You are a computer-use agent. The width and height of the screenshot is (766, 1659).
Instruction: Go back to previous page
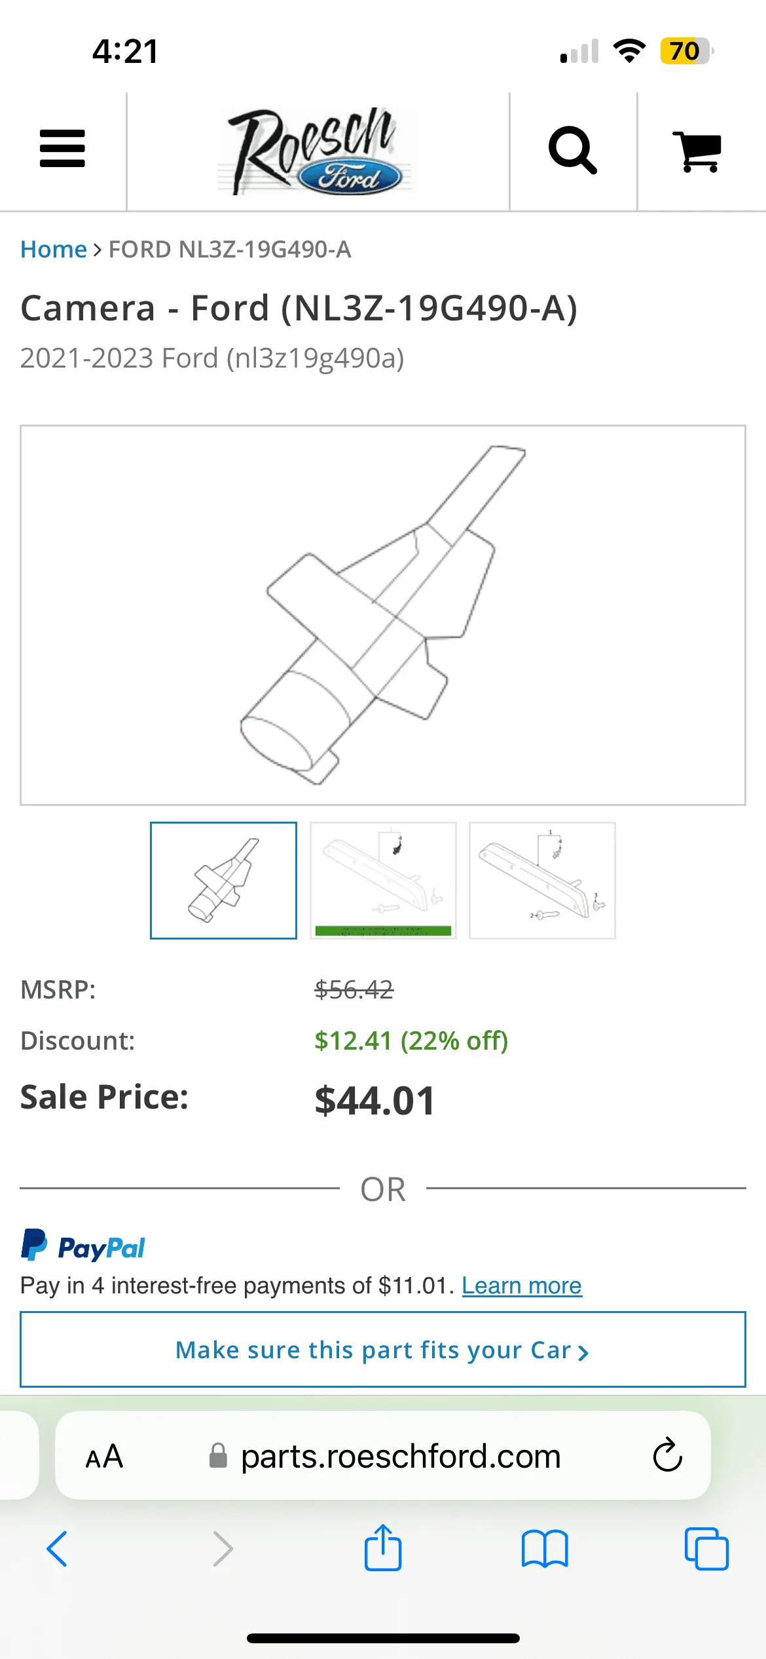click(58, 1549)
